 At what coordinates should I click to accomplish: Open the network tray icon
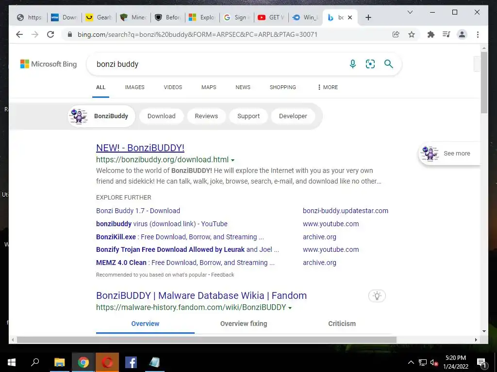pos(423,362)
